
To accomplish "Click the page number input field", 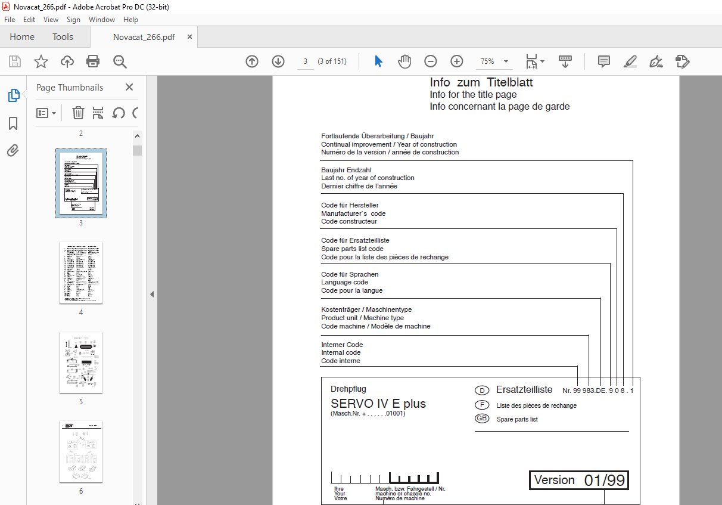I will pos(305,61).
